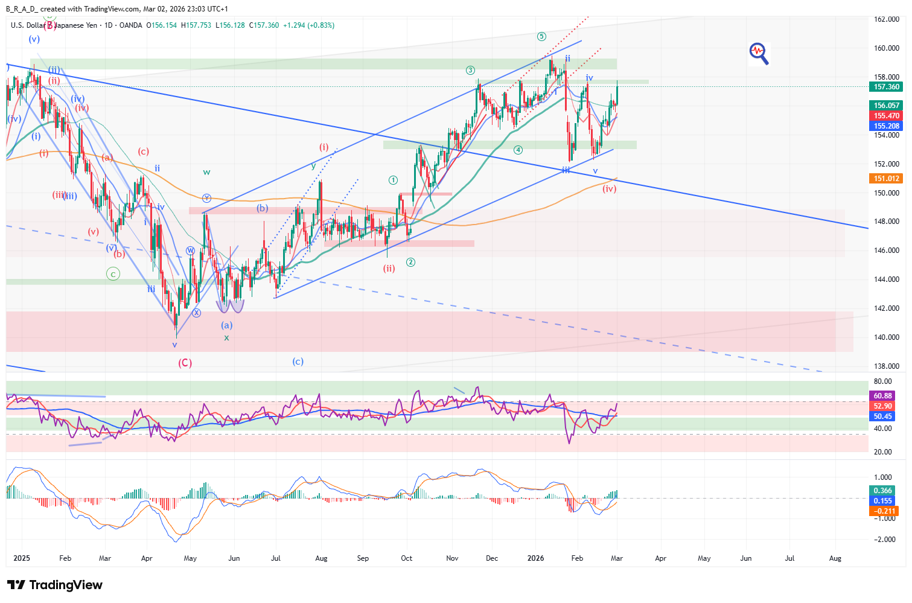Select the blue circled Y wave label
The height and width of the screenshot is (603, 912).
(x=206, y=198)
